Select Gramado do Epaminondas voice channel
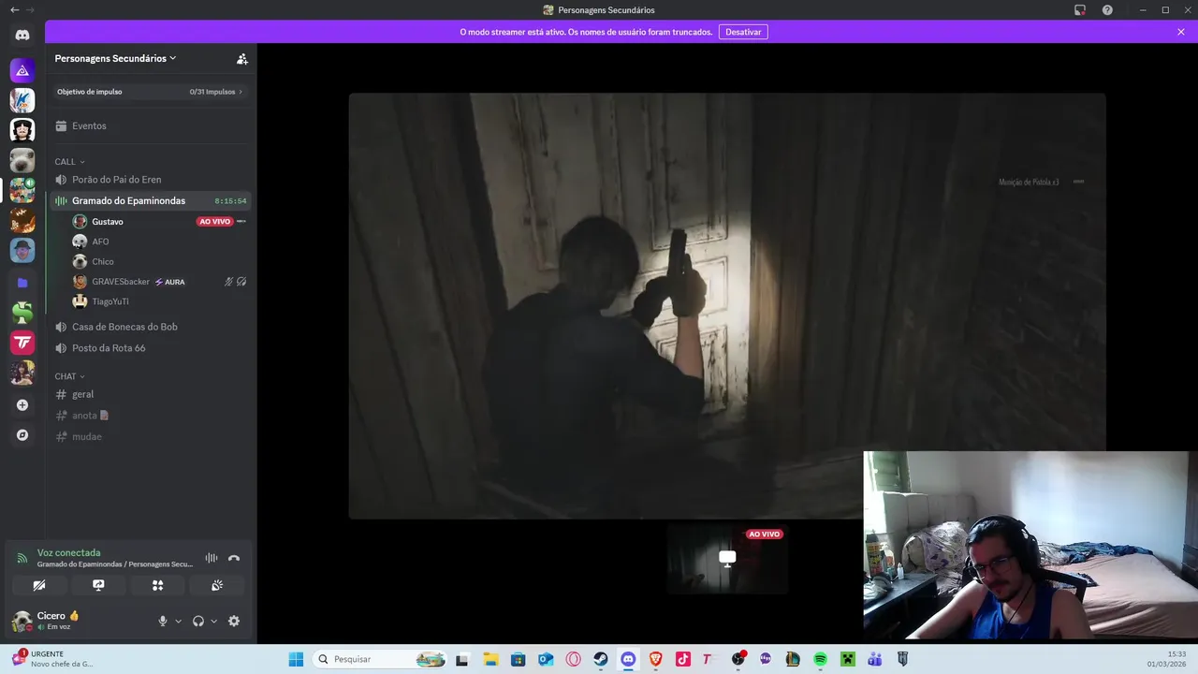The height and width of the screenshot is (674, 1198). pyautogui.click(x=150, y=200)
